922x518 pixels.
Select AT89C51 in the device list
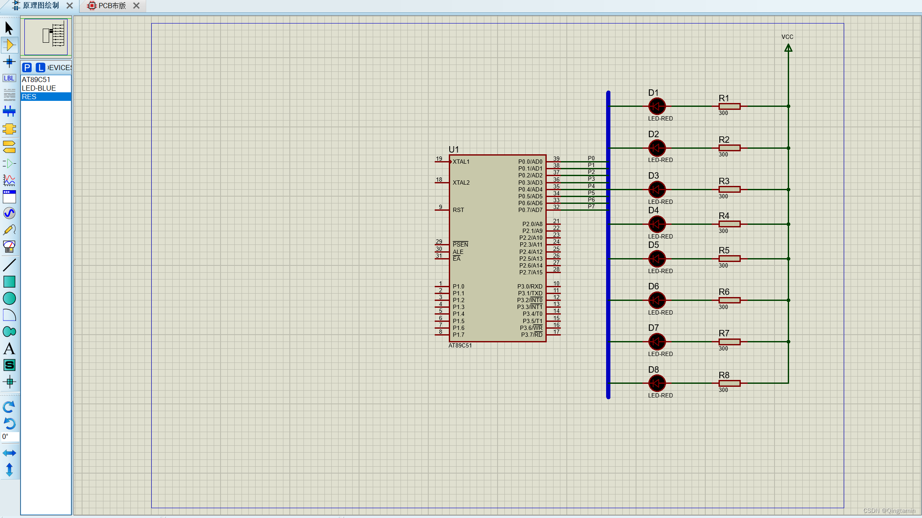pos(36,79)
